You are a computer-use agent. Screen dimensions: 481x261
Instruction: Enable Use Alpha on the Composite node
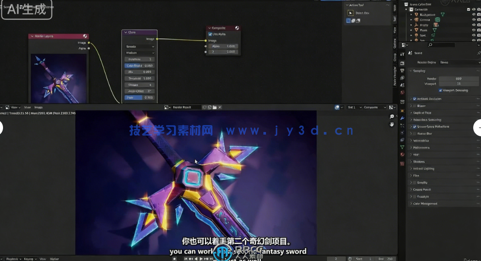tap(210, 34)
